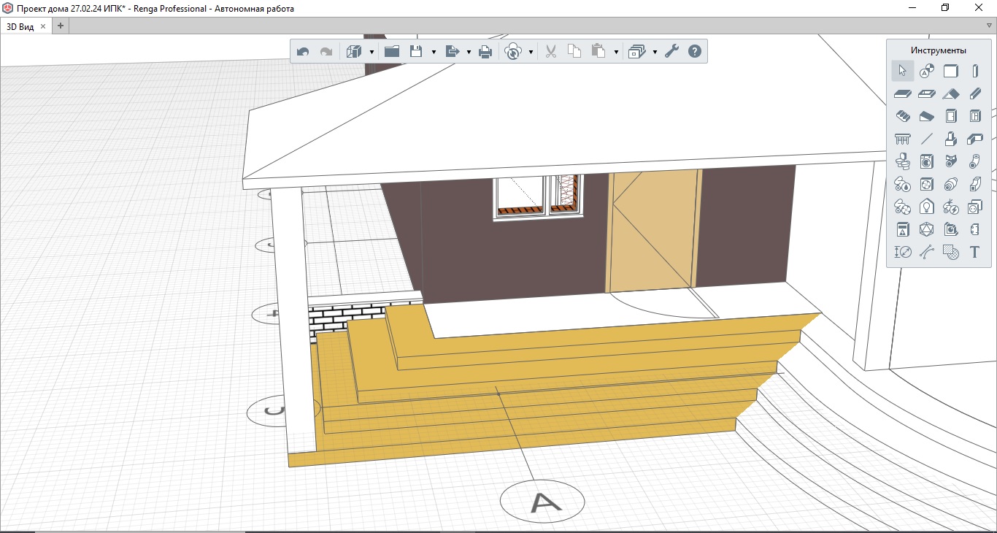This screenshot has height=533, width=997.
Task: Select the diagonal line tool
Action: pos(926,139)
